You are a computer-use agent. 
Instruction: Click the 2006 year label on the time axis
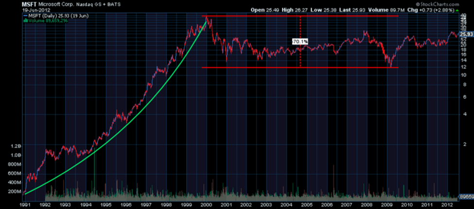[x=327, y=206]
